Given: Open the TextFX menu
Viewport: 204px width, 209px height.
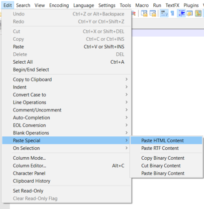Looking at the screenshot, I should 172,5.
